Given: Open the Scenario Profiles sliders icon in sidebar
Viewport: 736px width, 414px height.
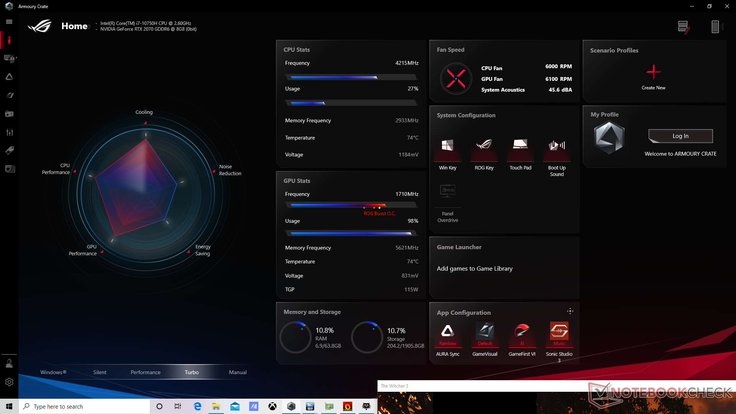Looking at the screenshot, I should click(x=9, y=132).
